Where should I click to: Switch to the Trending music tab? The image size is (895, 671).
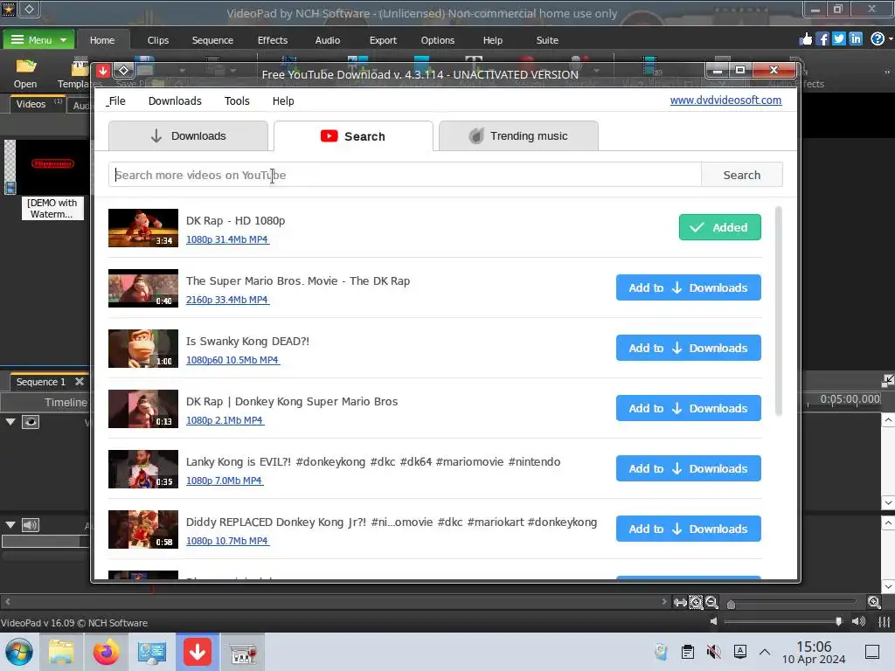click(518, 135)
